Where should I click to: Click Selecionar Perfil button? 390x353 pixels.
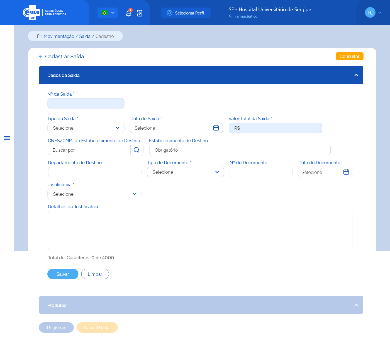pyautogui.click(x=186, y=13)
